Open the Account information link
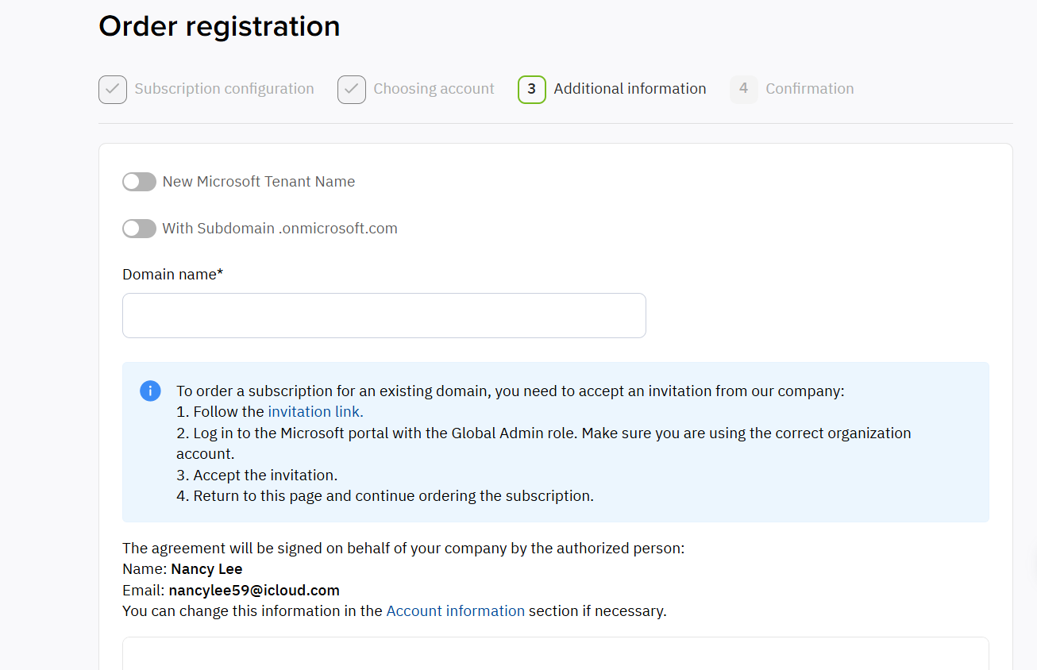This screenshot has width=1037, height=670. pos(455,610)
